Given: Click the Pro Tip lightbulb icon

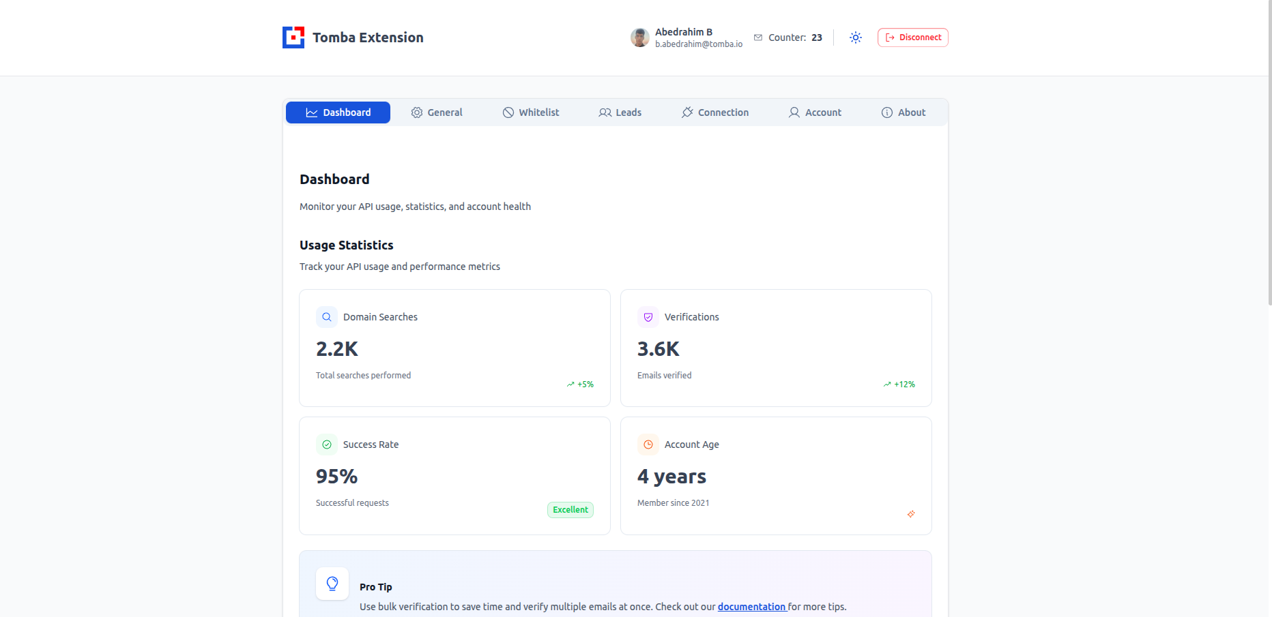Looking at the screenshot, I should pyautogui.click(x=332, y=584).
